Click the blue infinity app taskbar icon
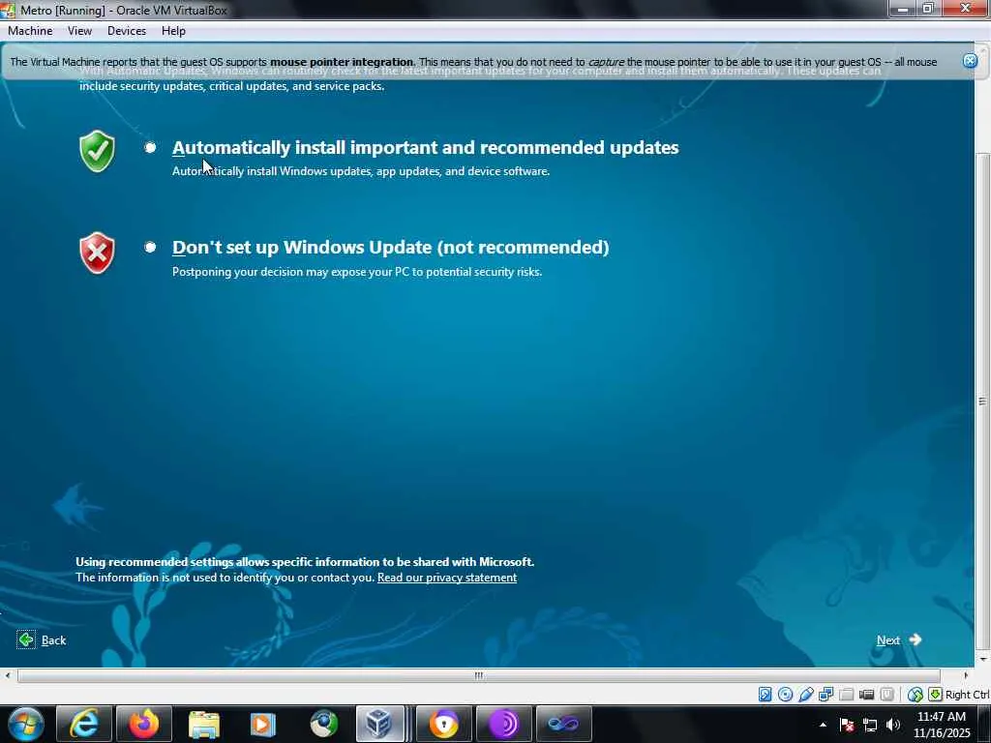This screenshot has width=991, height=743. pos(564,724)
